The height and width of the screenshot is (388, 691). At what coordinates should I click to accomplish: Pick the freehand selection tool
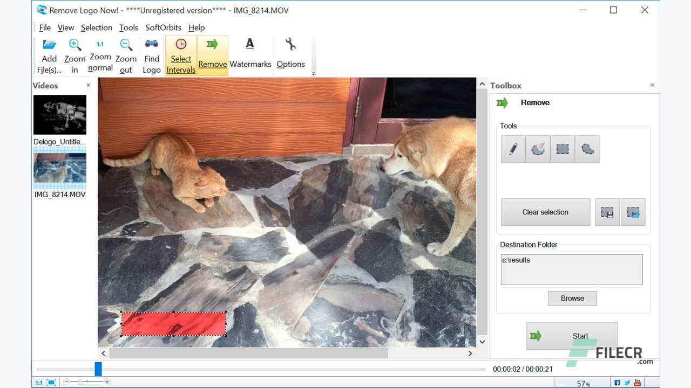click(587, 149)
